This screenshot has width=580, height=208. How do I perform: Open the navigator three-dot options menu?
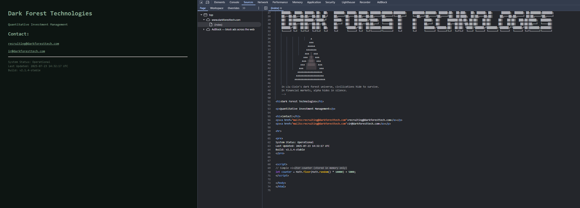click(259, 8)
